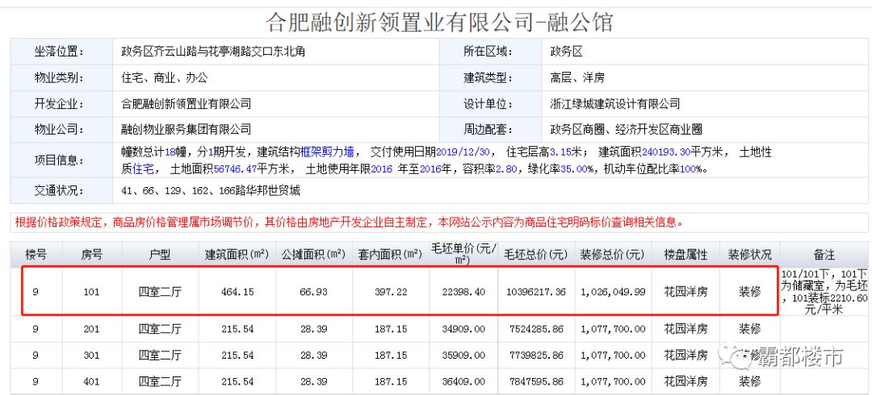This screenshot has height=395, width=872.
Task: Click the 装修总价(元) column header
Action: 613,255
